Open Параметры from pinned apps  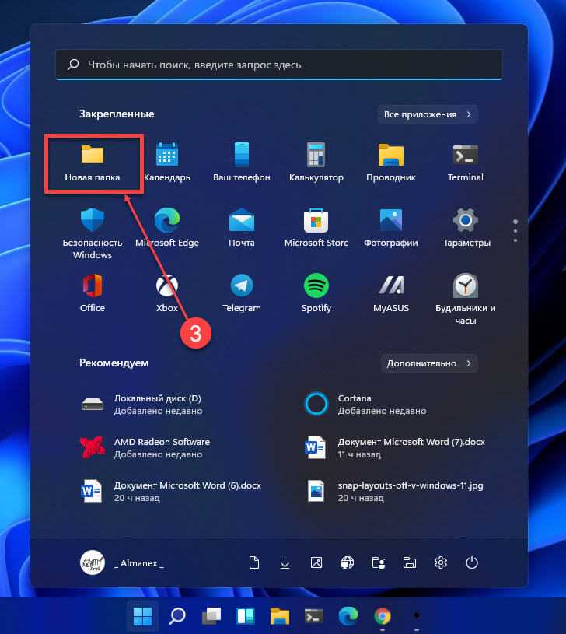(466, 229)
